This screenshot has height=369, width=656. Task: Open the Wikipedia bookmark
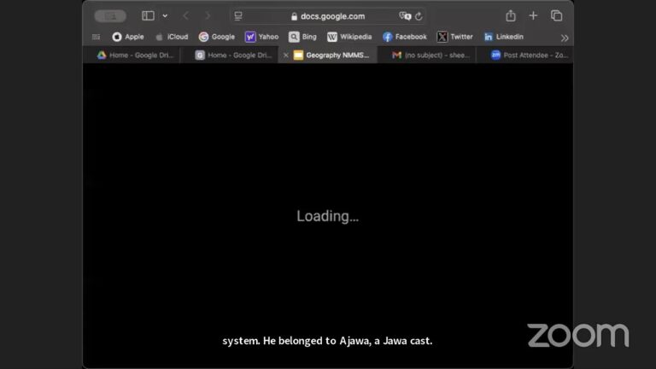(x=349, y=37)
